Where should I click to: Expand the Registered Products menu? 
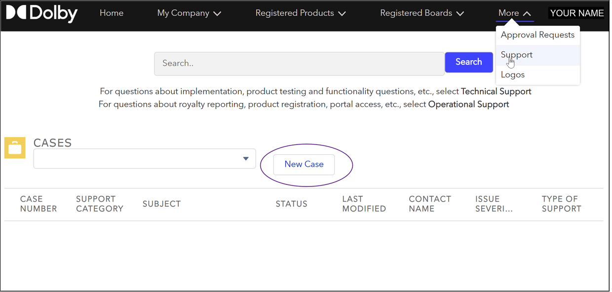pyautogui.click(x=301, y=13)
